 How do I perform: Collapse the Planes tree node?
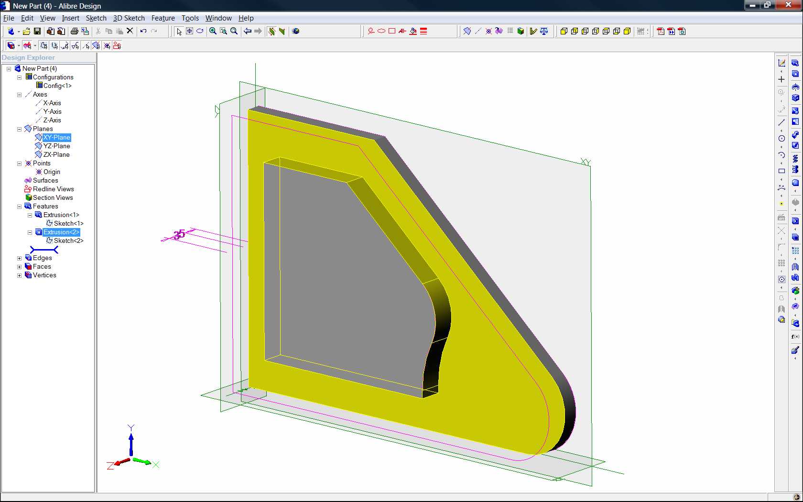pyautogui.click(x=19, y=129)
